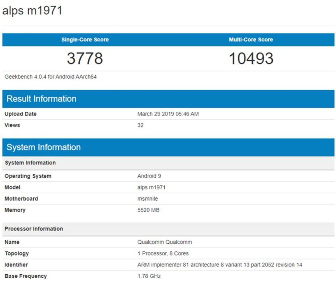Click the Identifier value starting with ARM implementer
Image resolution: width=336 pixels, height=283 pixels.
pos(218,265)
